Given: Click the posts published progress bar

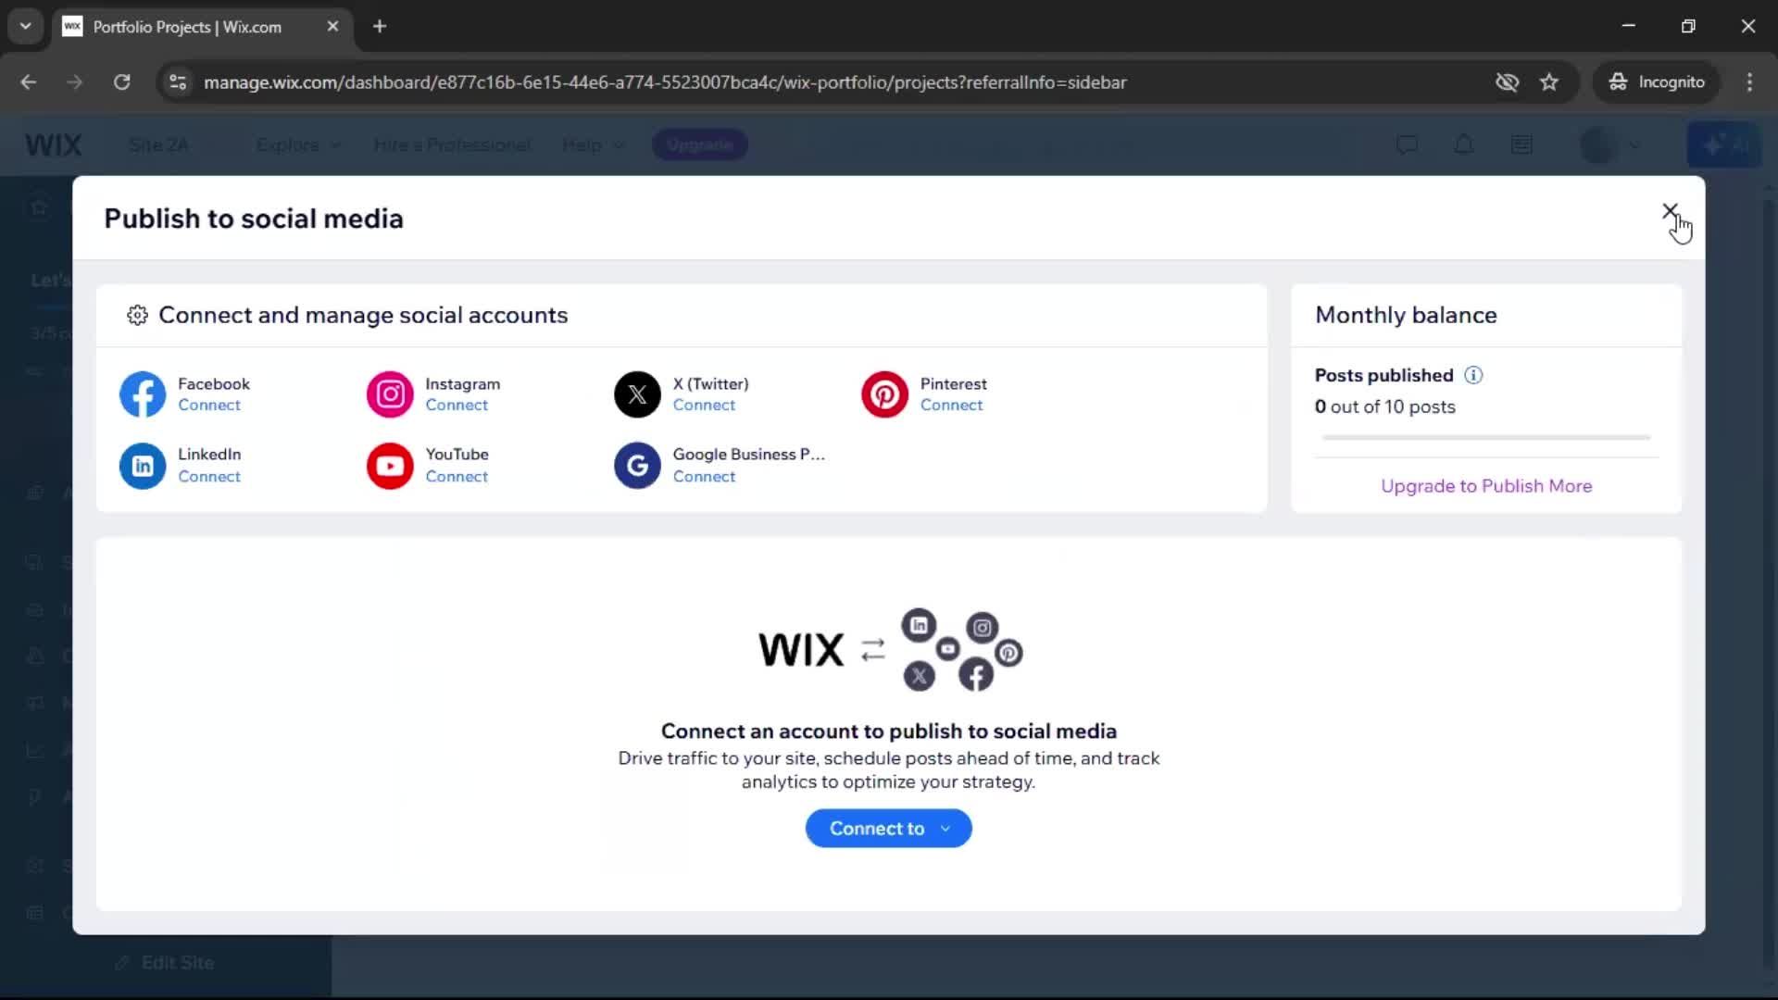Looking at the screenshot, I should tap(1486, 437).
